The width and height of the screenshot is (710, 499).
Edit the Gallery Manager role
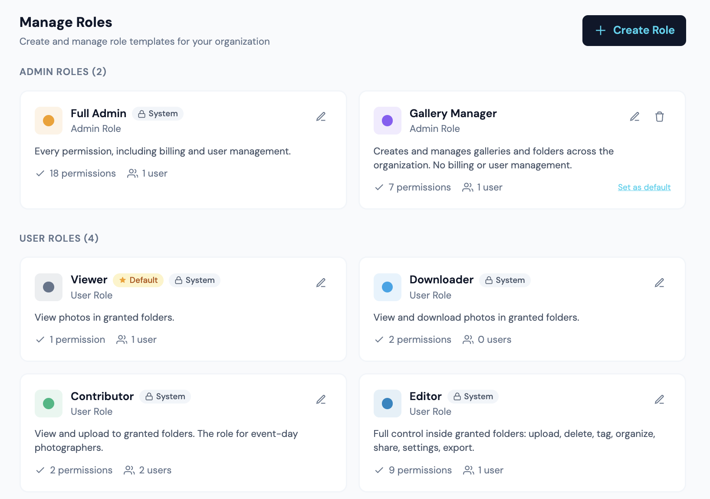634,117
